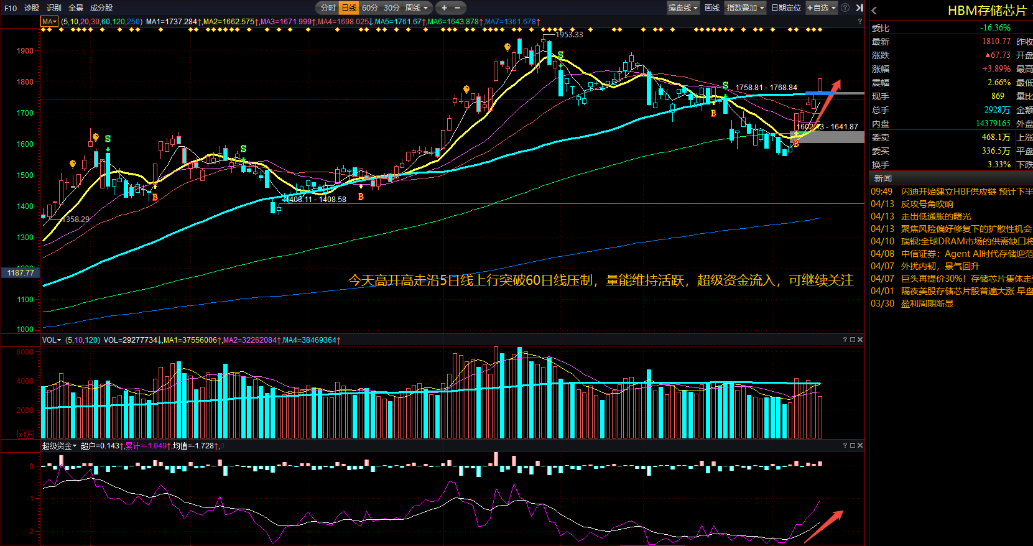Screen dimensions: 1033x546
Task: Zoom in chart with plus button
Action: click(x=444, y=8)
